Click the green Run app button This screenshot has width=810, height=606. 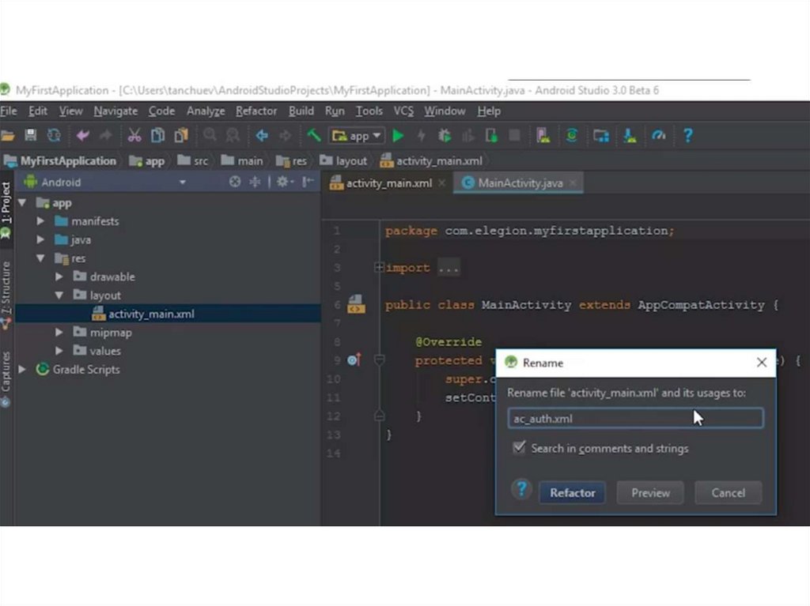pos(398,136)
